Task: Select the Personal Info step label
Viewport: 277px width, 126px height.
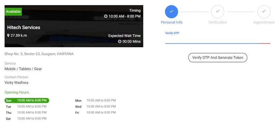Action: (x=171, y=22)
